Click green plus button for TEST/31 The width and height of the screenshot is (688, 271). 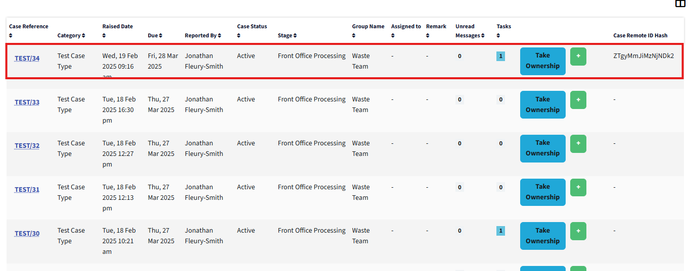point(578,188)
